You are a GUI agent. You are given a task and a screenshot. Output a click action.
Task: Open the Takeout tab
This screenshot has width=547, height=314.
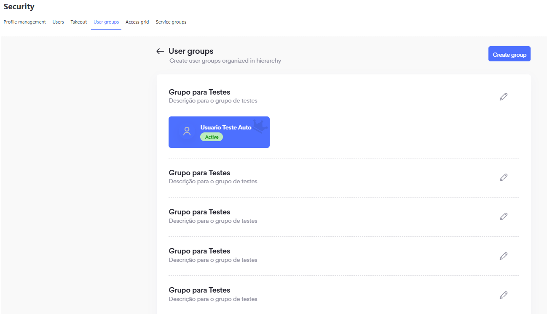tap(79, 22)
